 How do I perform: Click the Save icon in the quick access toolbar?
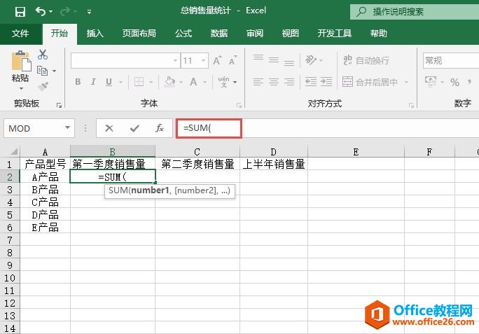pyautogui.click(x=20, y=12)
